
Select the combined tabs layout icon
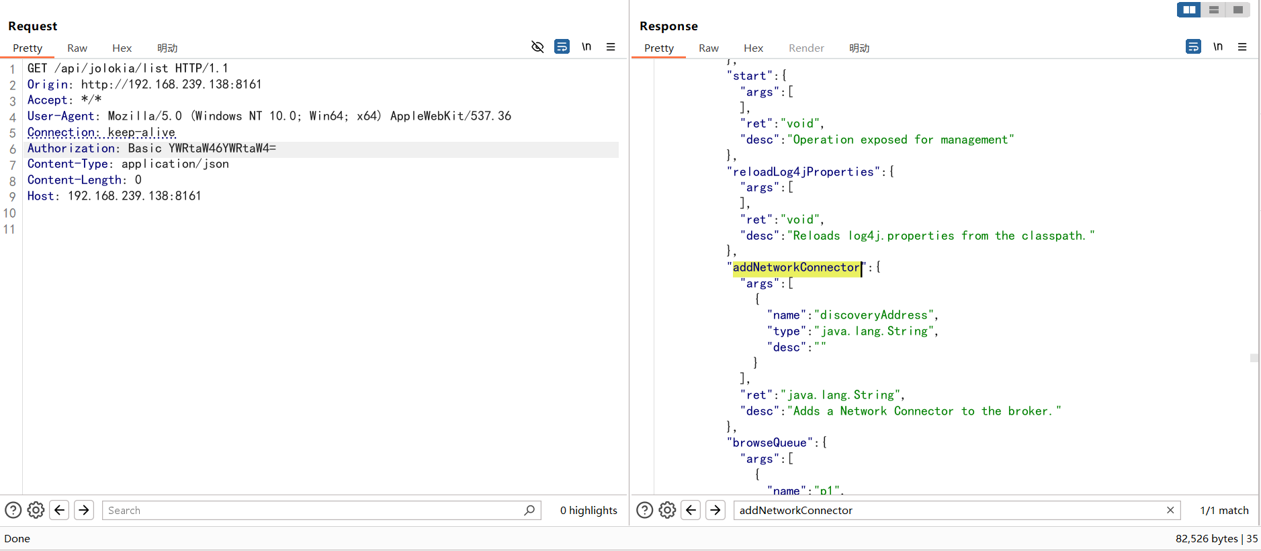(x=1237, y=9)
